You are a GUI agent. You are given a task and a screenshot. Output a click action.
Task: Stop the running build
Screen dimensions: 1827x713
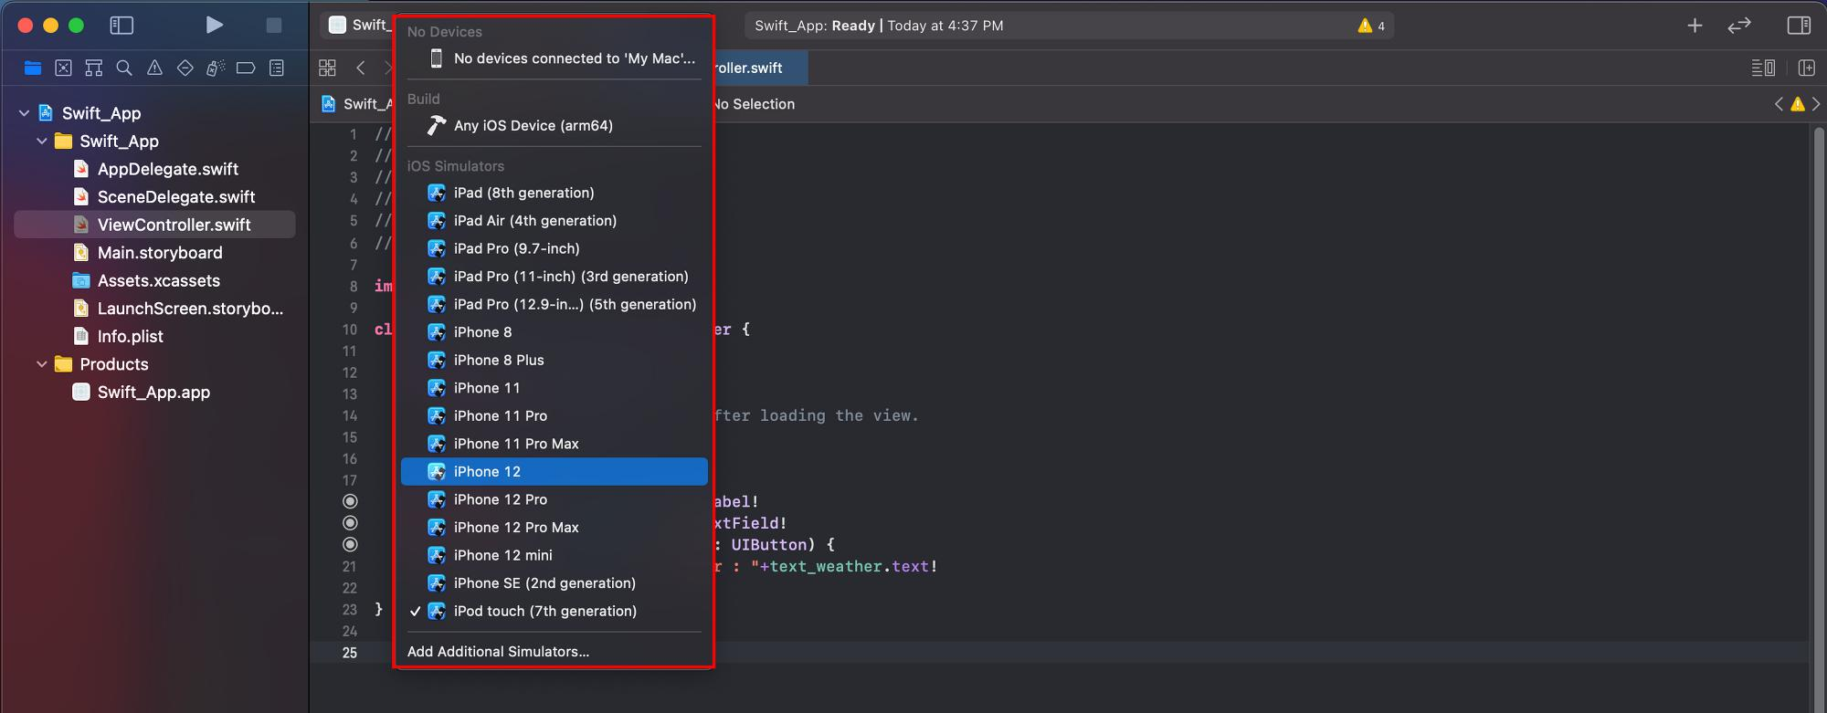[x=273, y=26]
